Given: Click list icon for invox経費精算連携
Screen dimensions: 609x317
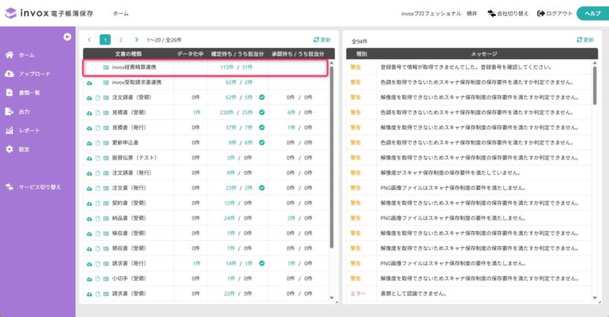Looking at the screenshot, I should 106,68.
